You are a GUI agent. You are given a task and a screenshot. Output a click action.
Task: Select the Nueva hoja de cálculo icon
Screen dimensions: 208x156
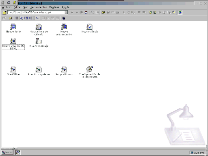[x=39, y=27]
